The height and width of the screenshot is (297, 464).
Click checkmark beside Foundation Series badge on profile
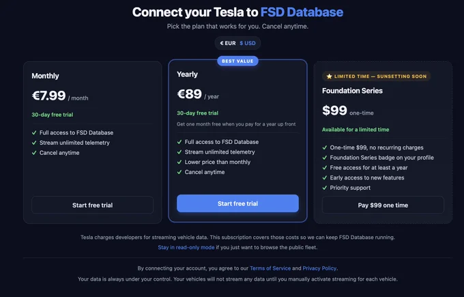(x=325, y=158)
